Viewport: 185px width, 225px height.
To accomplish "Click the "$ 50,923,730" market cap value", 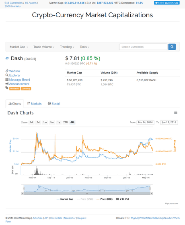I will tap(75, 80).
